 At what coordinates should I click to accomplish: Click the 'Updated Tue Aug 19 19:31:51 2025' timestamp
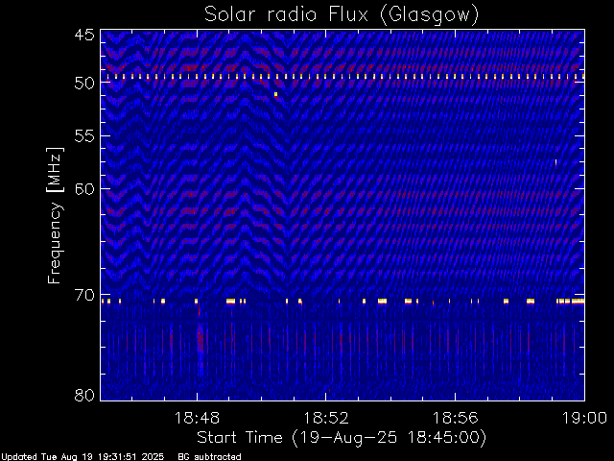83,457
